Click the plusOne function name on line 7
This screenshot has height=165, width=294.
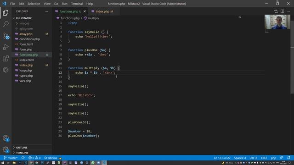(91, 50)
